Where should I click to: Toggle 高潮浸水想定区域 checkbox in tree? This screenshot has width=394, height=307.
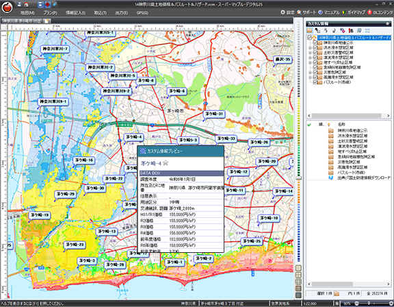(x=315, y=77)
